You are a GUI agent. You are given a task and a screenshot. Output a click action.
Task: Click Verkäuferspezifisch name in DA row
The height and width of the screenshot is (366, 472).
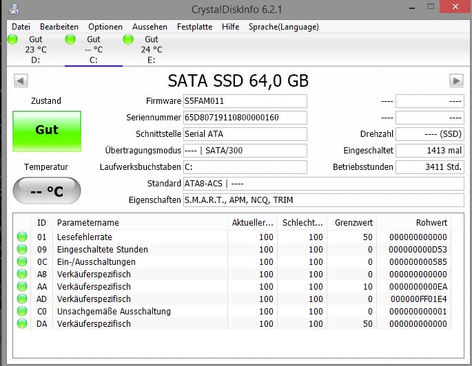click(x=94, y=323)
